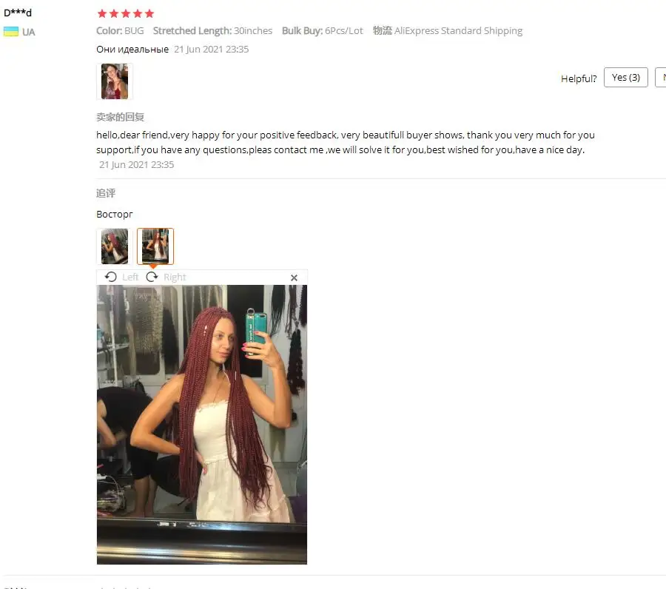666x589 pixels.
Task: Click the five-star rating icons
Action: coord(126,13)
